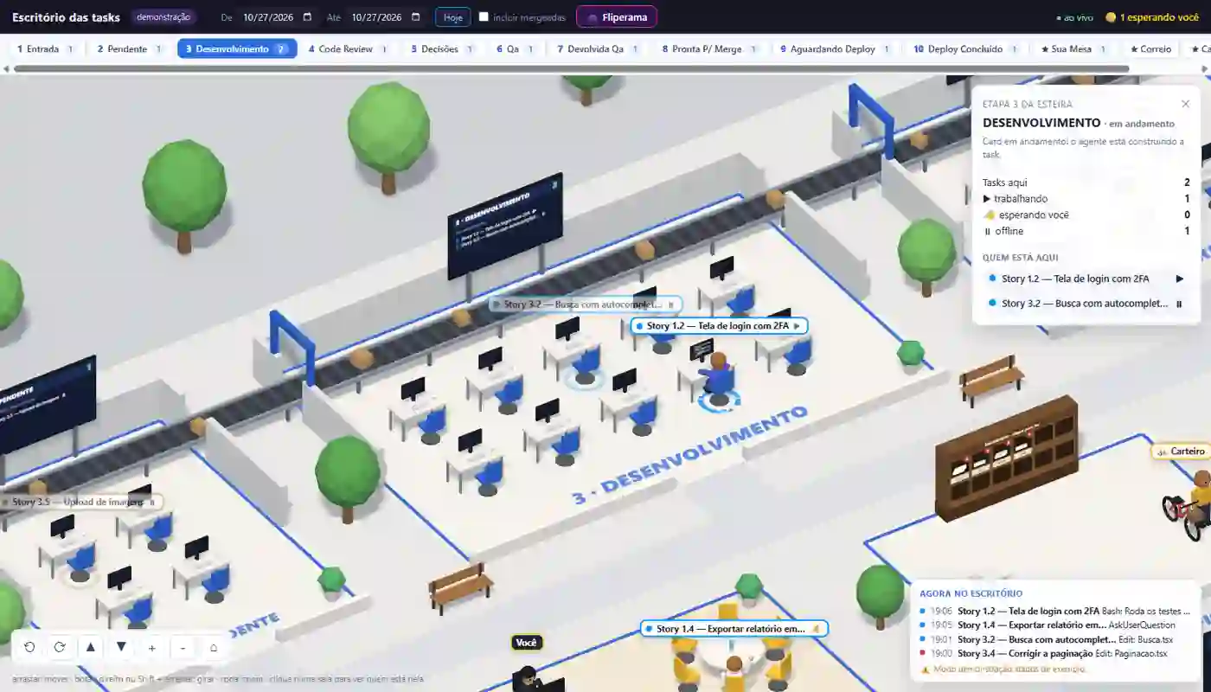Open Story 3.4 Corrigir a paginação feed entry

tap(1055, 653)
